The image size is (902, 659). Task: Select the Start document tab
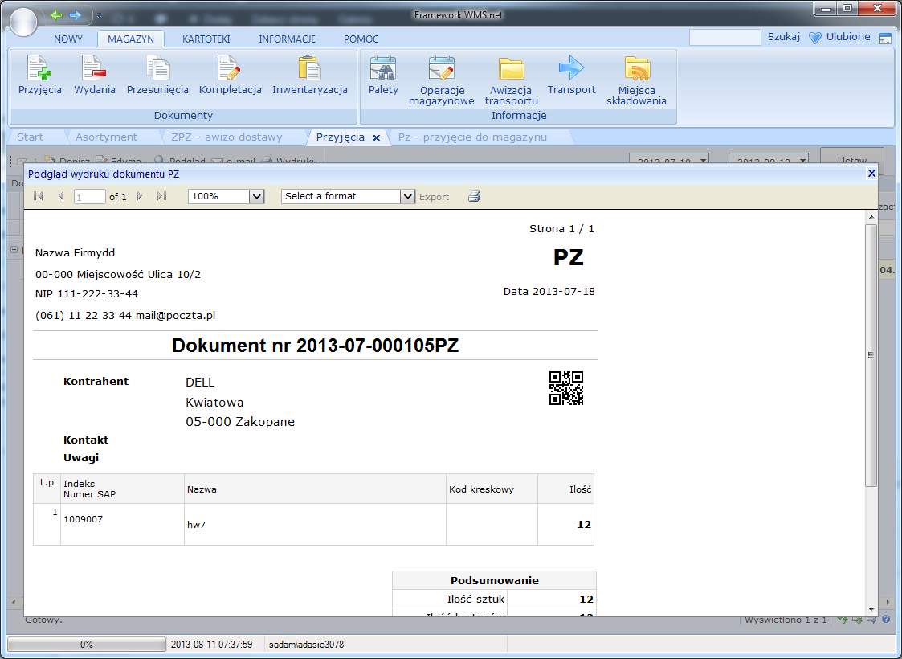point(30,137)
